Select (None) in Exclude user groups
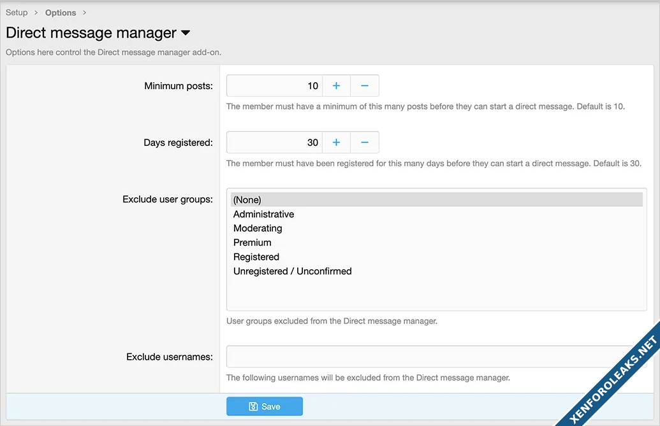660x426 pixels. point(247,200)
